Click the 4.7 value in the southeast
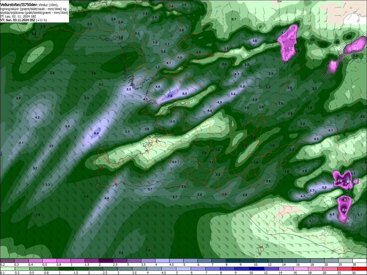Image resolution: width=367 pixels, height=275 pixels. (303, 196)
